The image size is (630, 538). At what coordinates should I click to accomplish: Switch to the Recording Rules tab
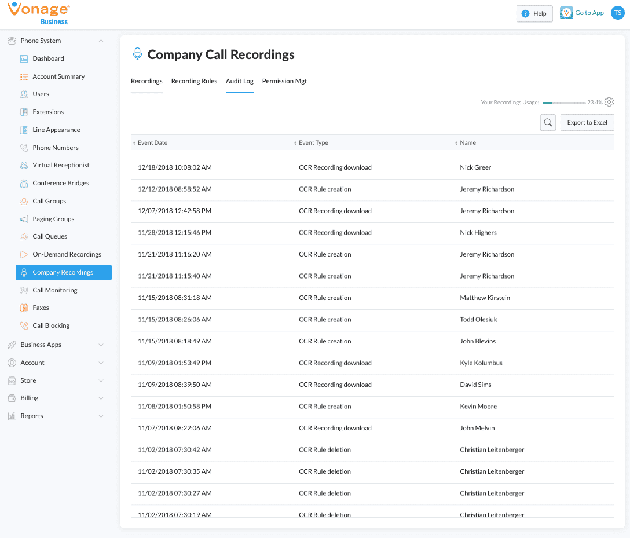(194, 81)
